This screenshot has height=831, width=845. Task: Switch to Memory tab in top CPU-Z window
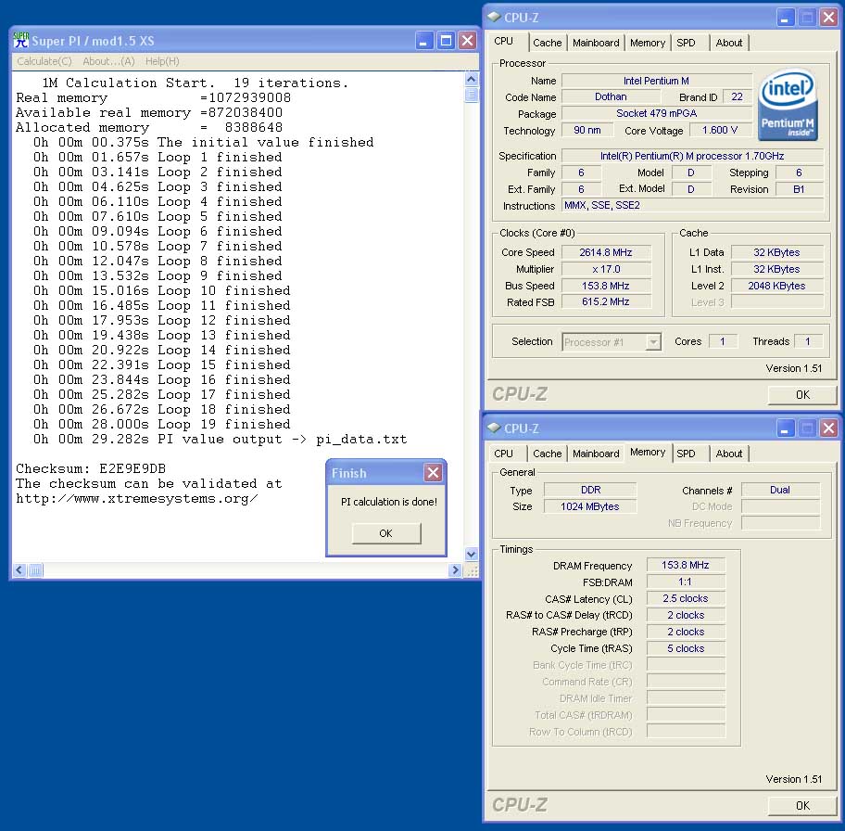coord(648,43)
